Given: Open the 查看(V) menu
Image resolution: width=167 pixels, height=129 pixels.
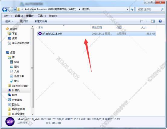Looking at the screenshot, I should coord(30,16).
